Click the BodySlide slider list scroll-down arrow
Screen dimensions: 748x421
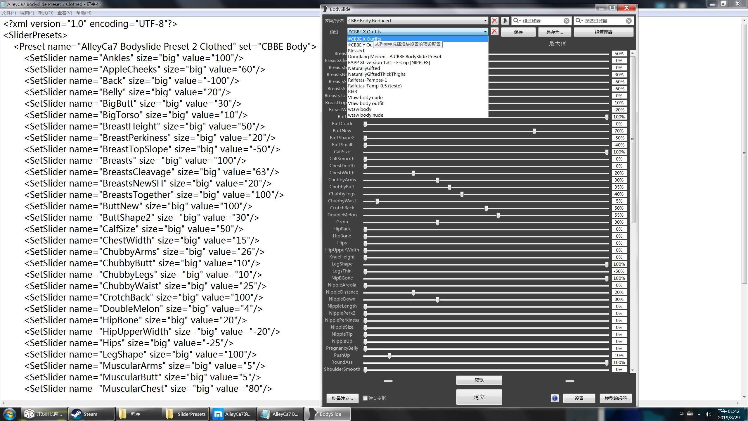633,370
